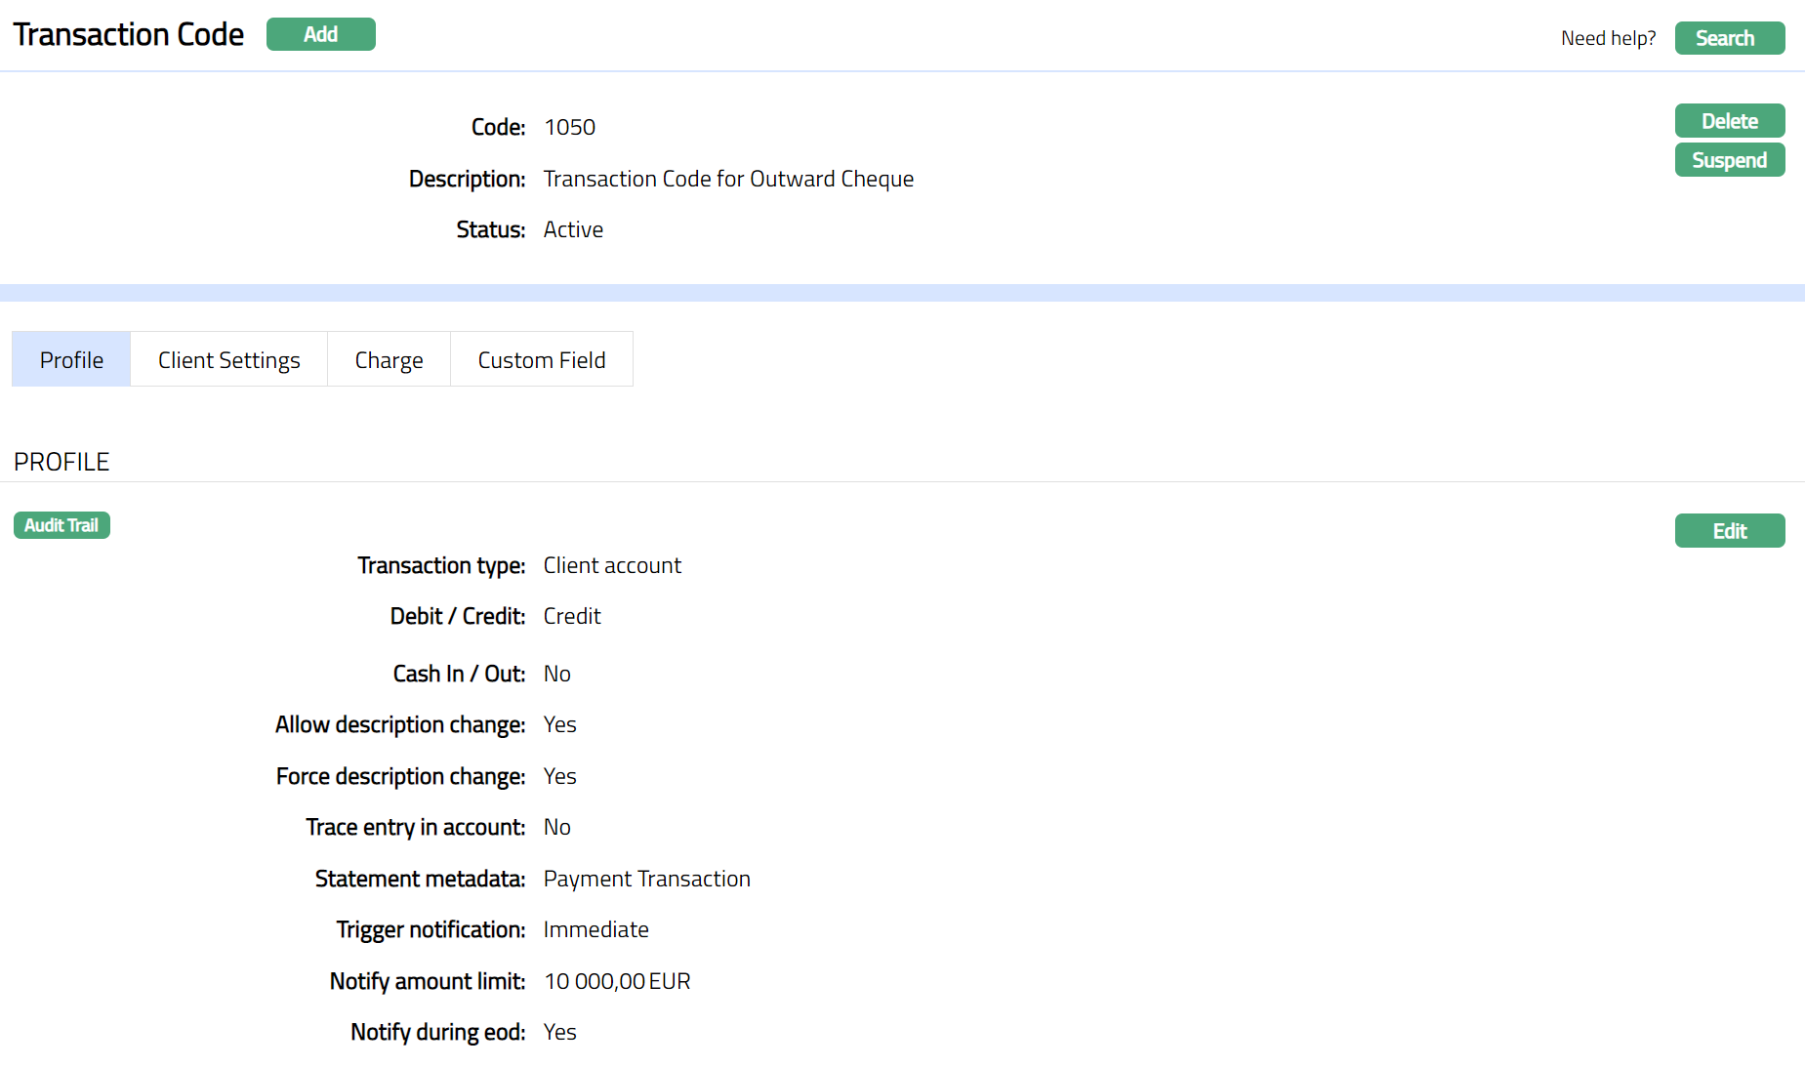Click the Immediate trigger notification value
This screenshot has height=1067, width=1805.
tap(595, 929)
